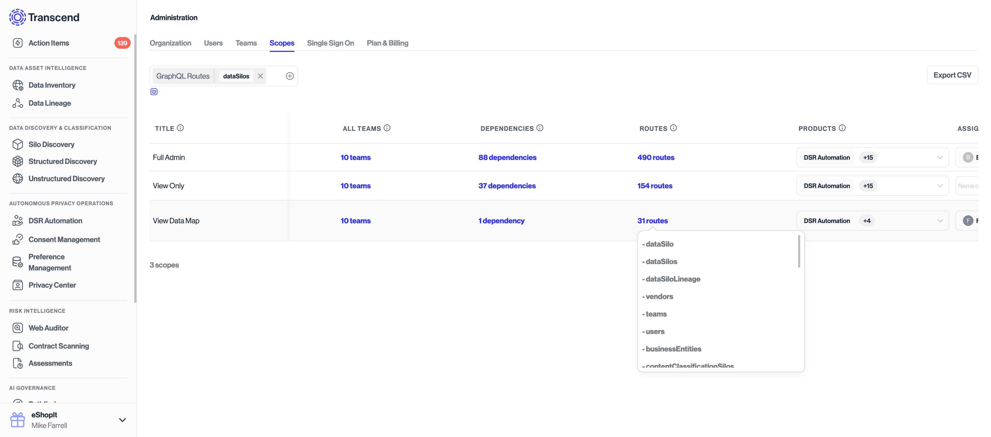
Task: Open Data Inventory from the sidebar
Action: click(52, 85)
